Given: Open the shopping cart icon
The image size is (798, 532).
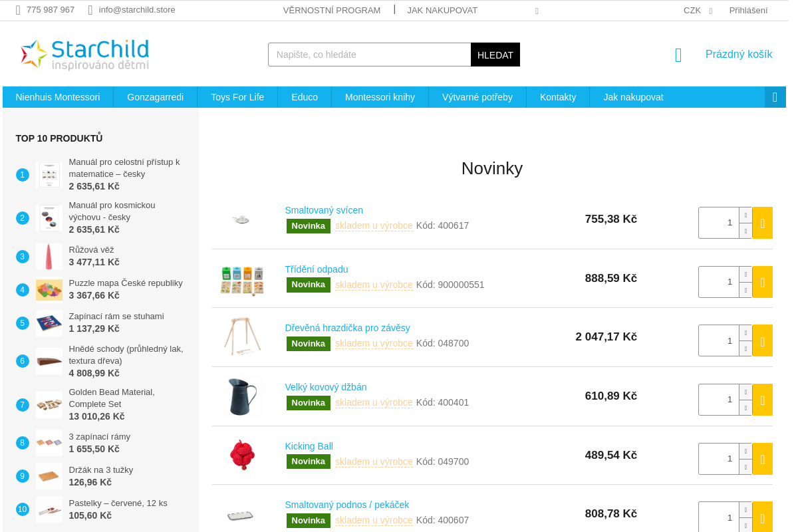Looking at the screenshot, I should pos(678,55).
